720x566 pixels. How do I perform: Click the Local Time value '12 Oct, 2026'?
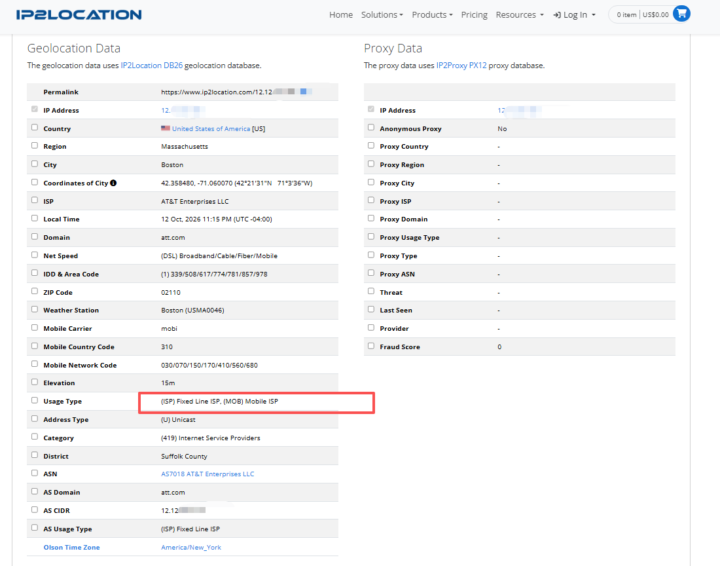point(217,219)
